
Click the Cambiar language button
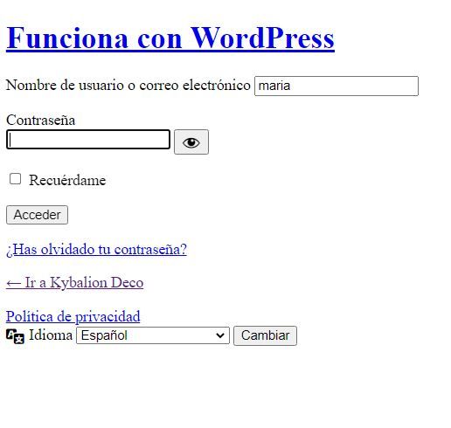pyautogui.click(x=265, y=335)
